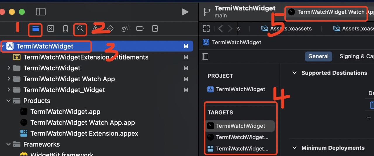Click the TermiWatchWidget Watch App folder name
The height and width of the screenshot is (156, 374).
pos(69,79)
